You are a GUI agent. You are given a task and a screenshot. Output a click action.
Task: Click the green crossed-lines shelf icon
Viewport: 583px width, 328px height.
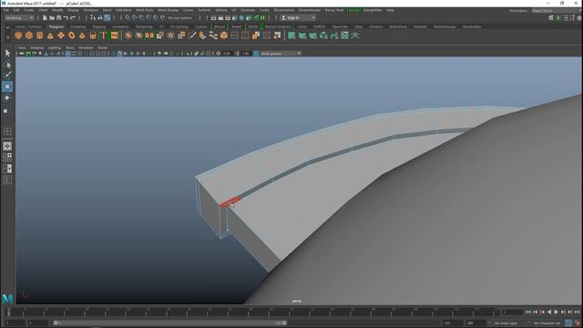pos(355,36)
